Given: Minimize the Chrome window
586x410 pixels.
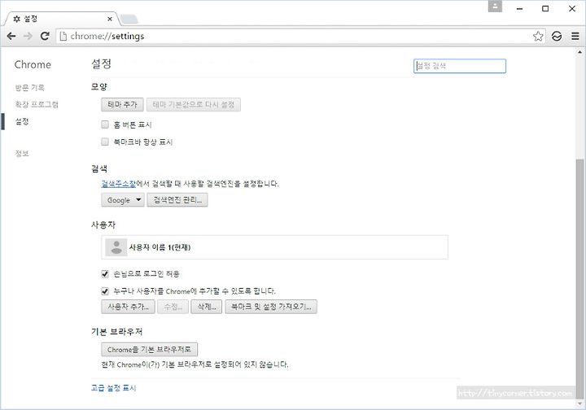Looking at the screenshot, I should point(519,9).
